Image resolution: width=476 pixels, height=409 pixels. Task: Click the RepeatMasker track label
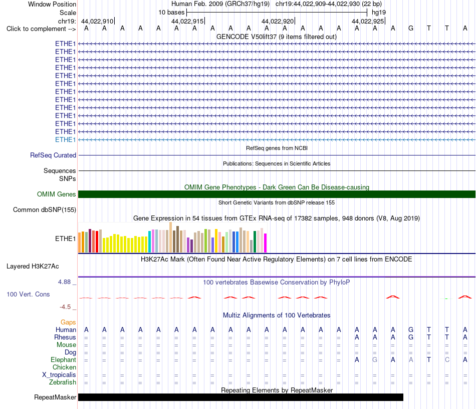pos(55,397)
